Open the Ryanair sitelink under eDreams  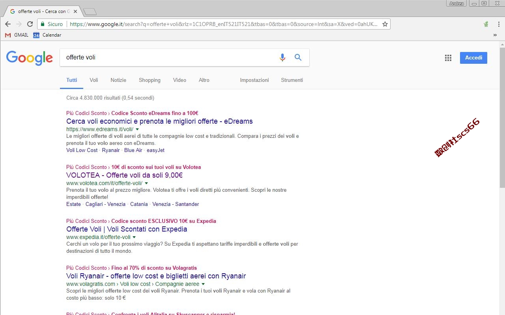pos(111,150)
